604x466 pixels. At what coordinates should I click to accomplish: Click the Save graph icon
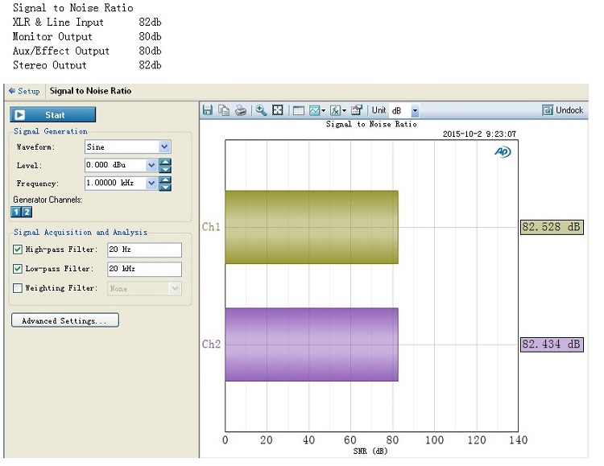click(208, 110)
